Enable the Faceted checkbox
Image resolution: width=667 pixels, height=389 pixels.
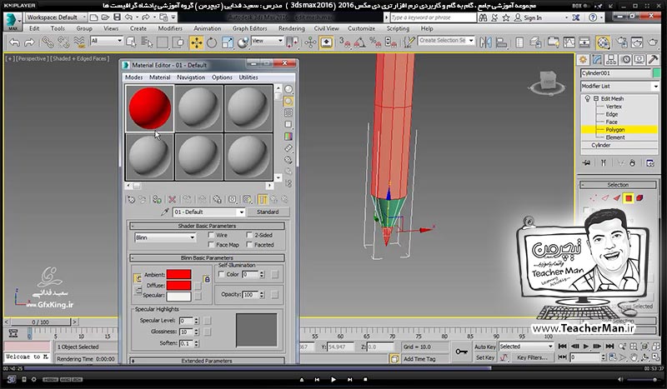pyautogui.click(x=249, y=244)
